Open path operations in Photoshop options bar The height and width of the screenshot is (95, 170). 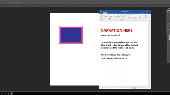coord(10,3)
